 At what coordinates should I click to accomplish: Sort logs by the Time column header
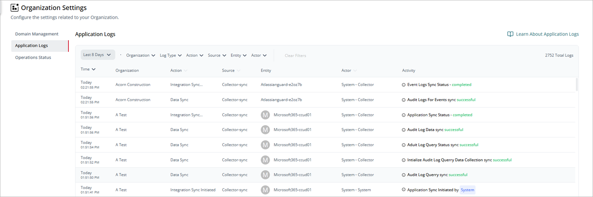pos(88,69)
